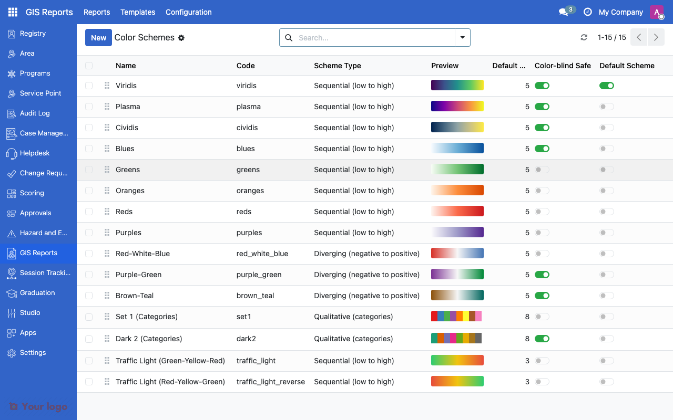This screenshot has height=420, width=673.
Task: Expand the search options dropdown arrow
Action: (463, 38)
